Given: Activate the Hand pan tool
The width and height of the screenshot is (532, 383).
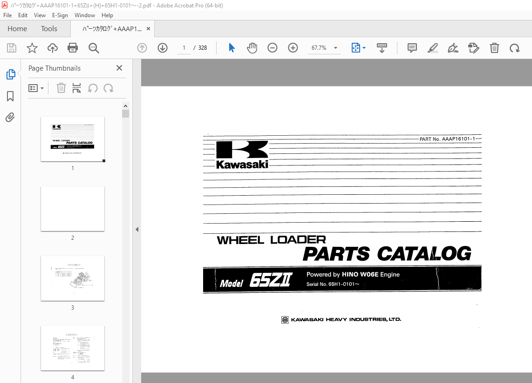Looking at the screenshot, I should click(x=252, y=48).
